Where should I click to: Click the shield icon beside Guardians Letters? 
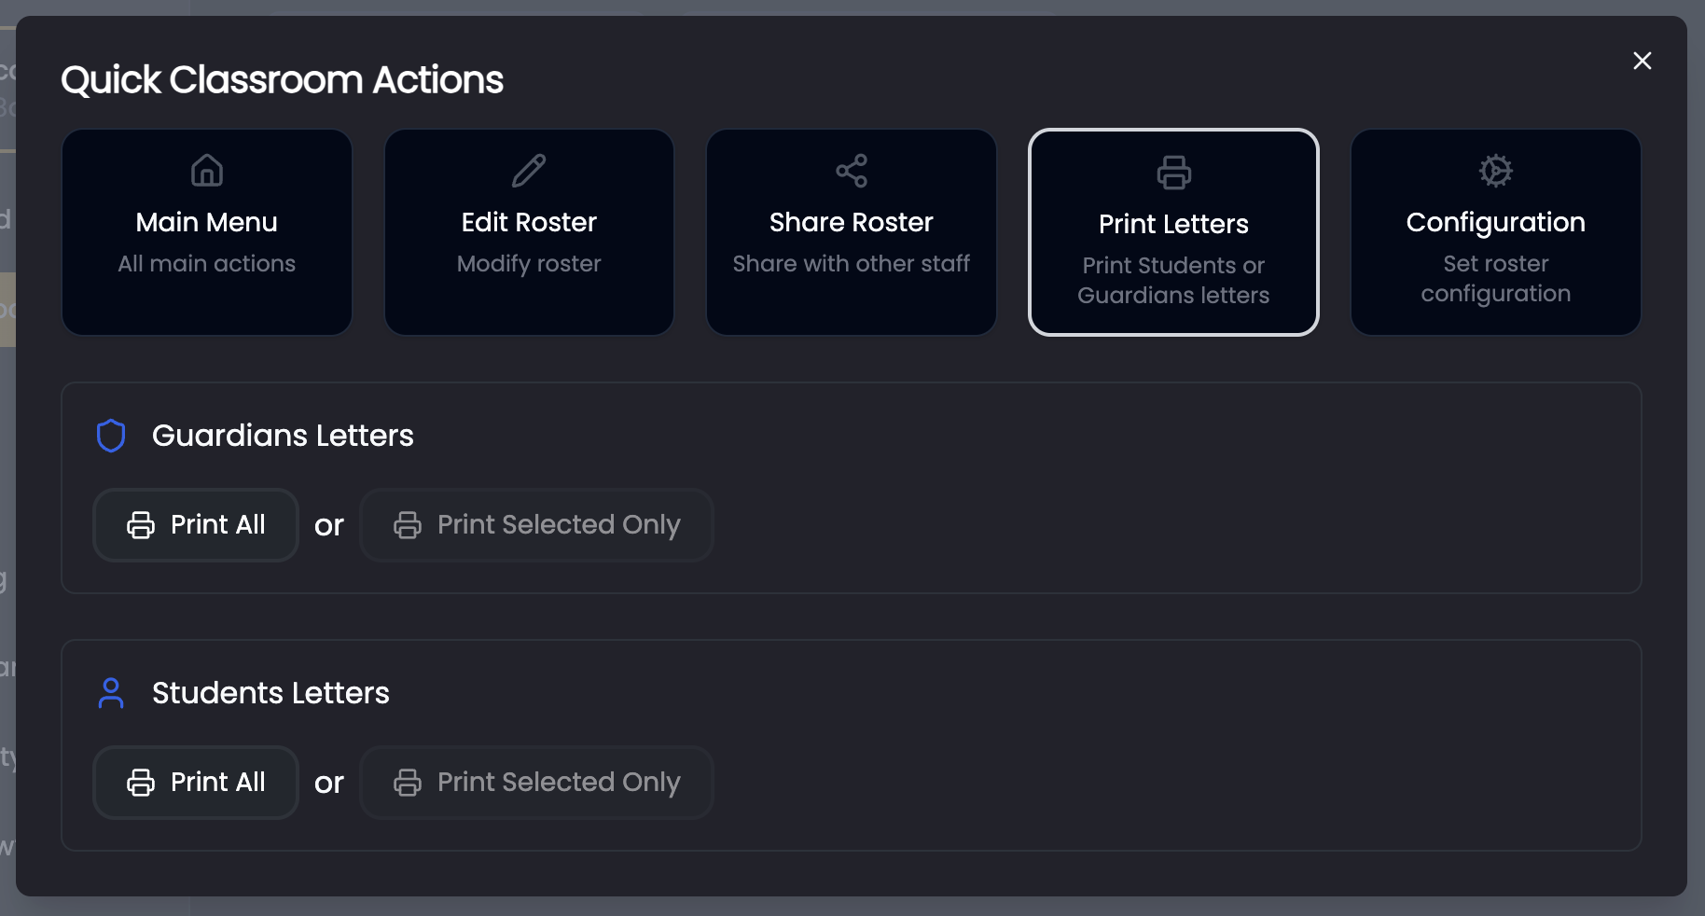click(111, 436)
